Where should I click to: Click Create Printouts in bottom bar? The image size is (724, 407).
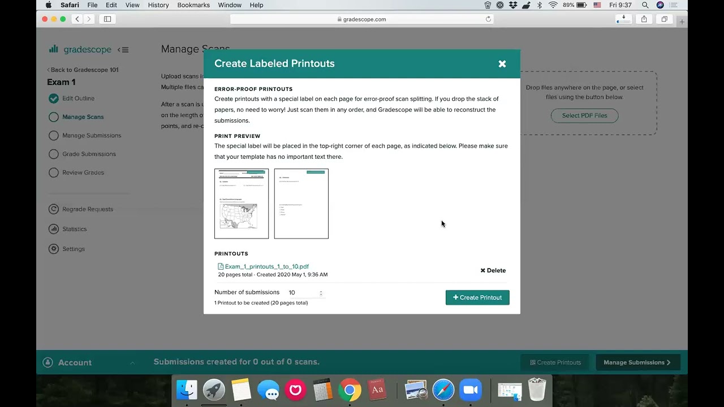pos(555,362)
